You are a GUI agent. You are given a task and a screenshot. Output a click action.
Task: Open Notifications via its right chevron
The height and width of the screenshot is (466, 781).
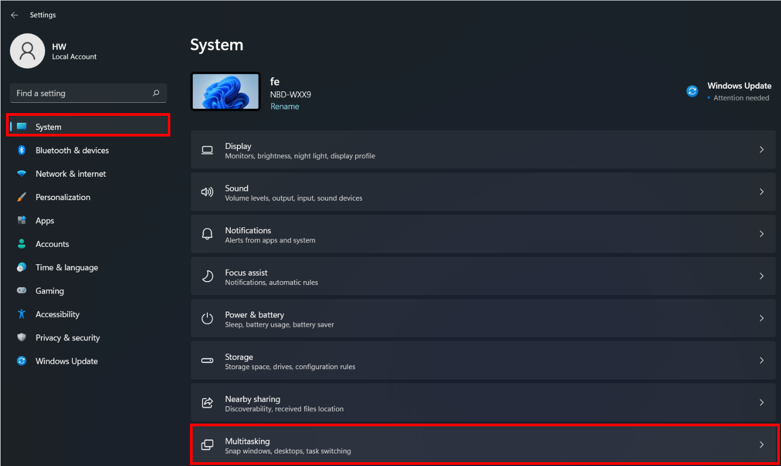761,234
